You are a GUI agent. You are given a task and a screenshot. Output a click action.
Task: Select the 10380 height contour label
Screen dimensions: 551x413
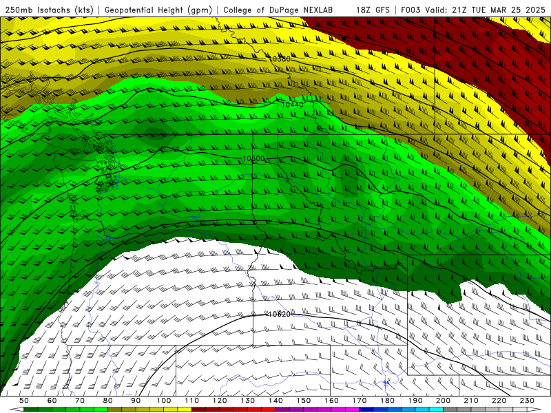click(279, 59)
